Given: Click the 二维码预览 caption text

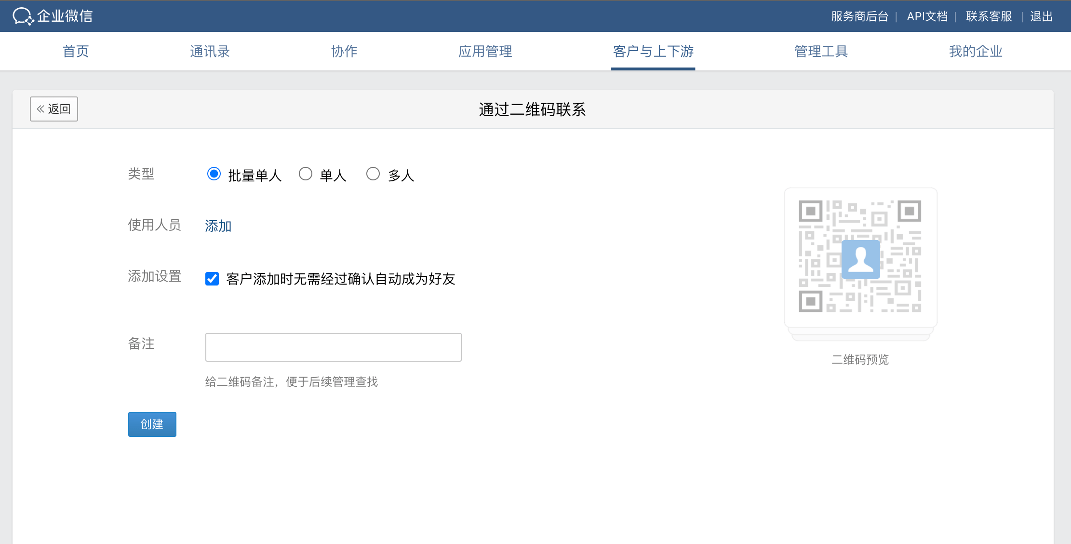Looking at the screenshot, I should tap(860, 359).
